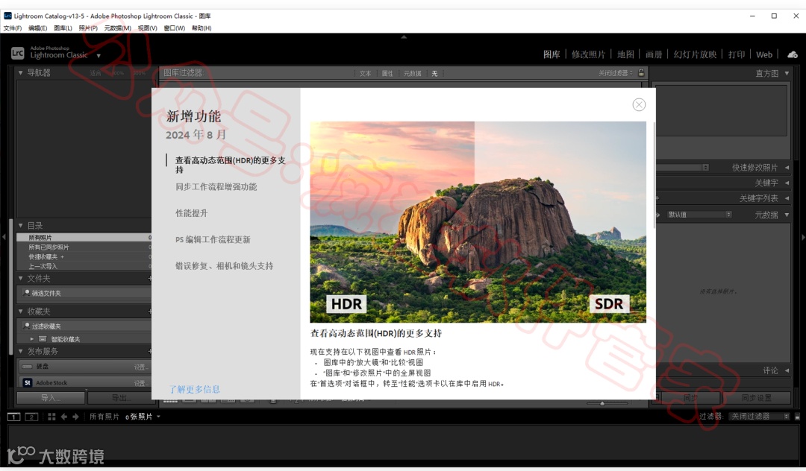
Task: Switch to the 打印 module
Action: (x=737, y=54)
